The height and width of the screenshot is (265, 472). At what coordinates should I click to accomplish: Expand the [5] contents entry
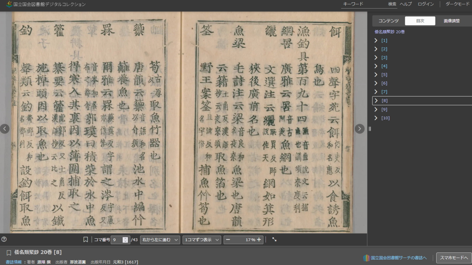(376, 75)
